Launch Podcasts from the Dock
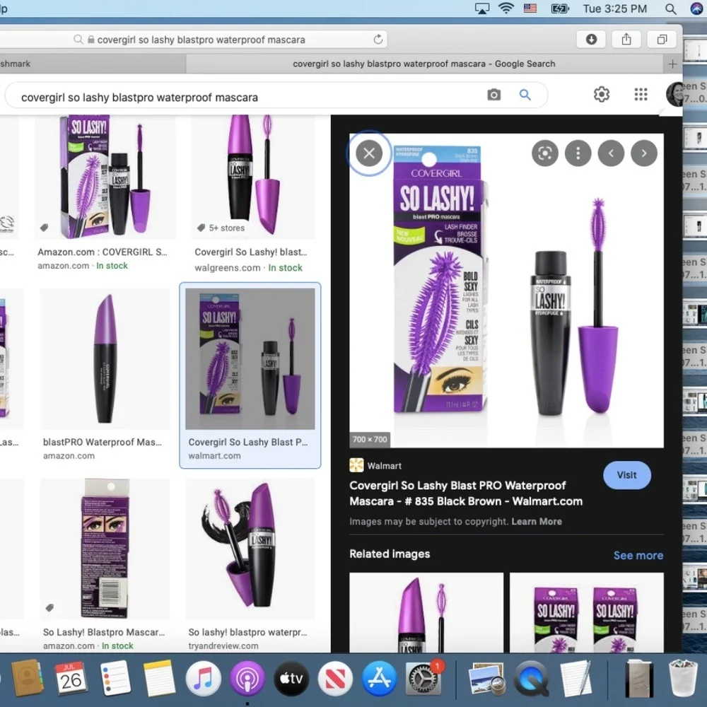The width and height of the screenshot is (707, 707). pyautogui.click(x=247, y=678)
